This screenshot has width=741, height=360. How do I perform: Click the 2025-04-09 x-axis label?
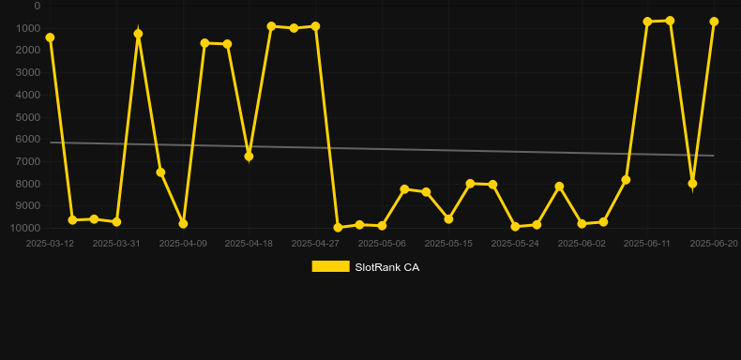(183, 244)
